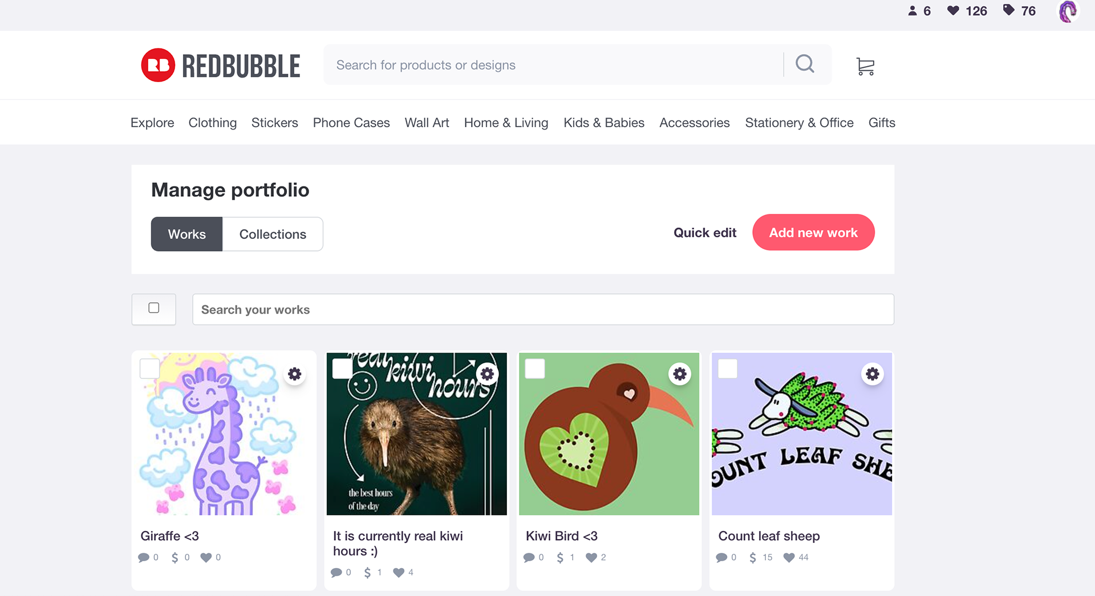Select the Count leaf sheep checkbox
The width and height of the screenshot is (1095, 596).
pos(728,368)
